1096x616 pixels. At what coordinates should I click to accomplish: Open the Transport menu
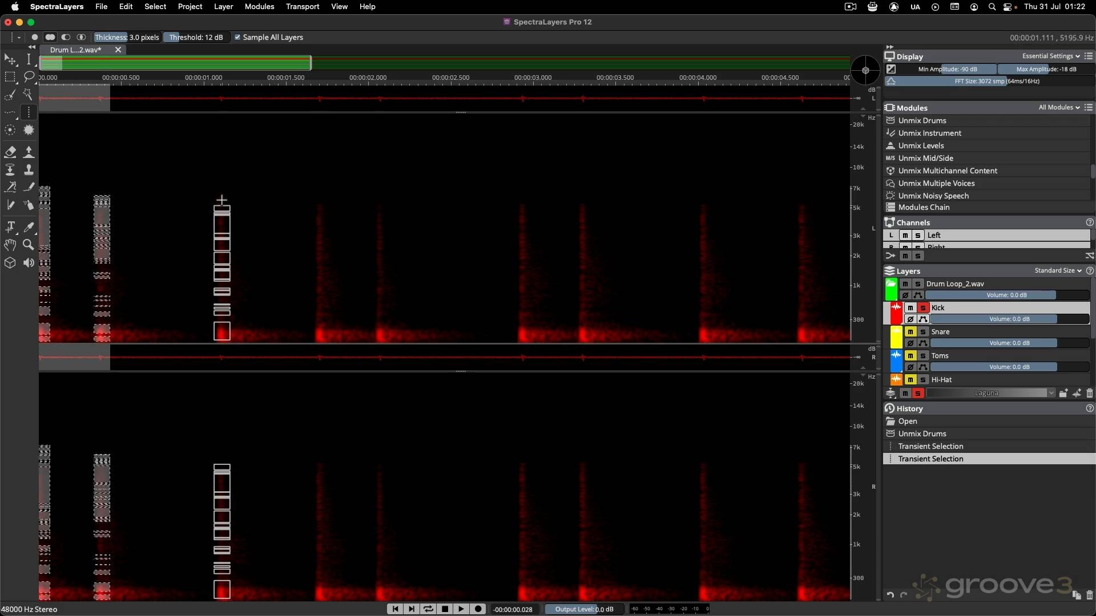[302, 6]
